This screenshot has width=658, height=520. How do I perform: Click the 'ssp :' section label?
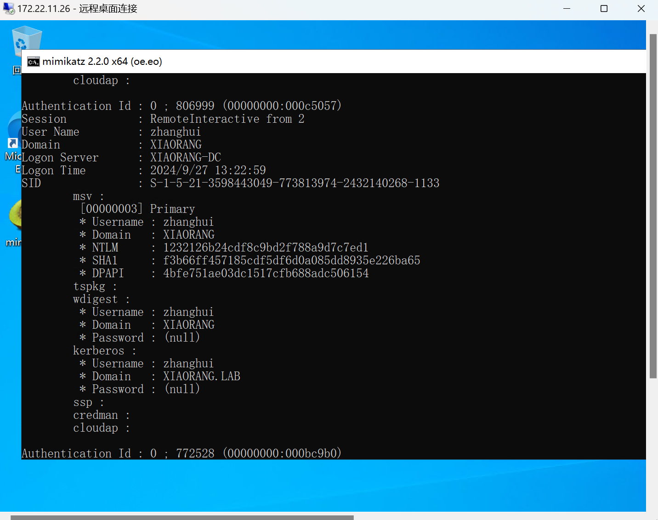88,402
